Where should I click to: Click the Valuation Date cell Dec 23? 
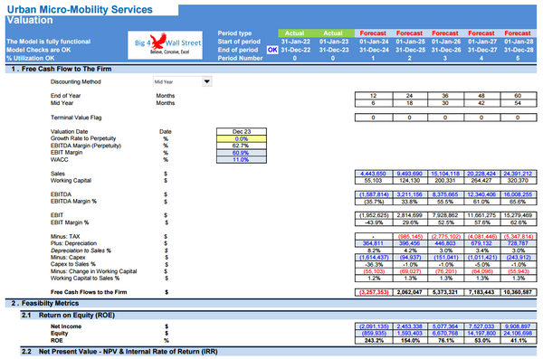(242, 131)
